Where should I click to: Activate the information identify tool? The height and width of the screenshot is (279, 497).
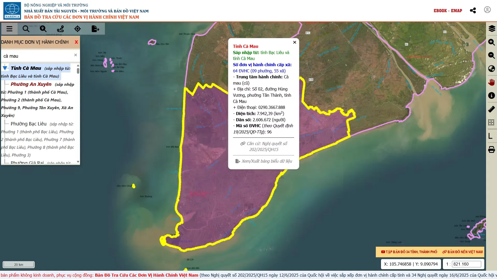coord(492,95)
